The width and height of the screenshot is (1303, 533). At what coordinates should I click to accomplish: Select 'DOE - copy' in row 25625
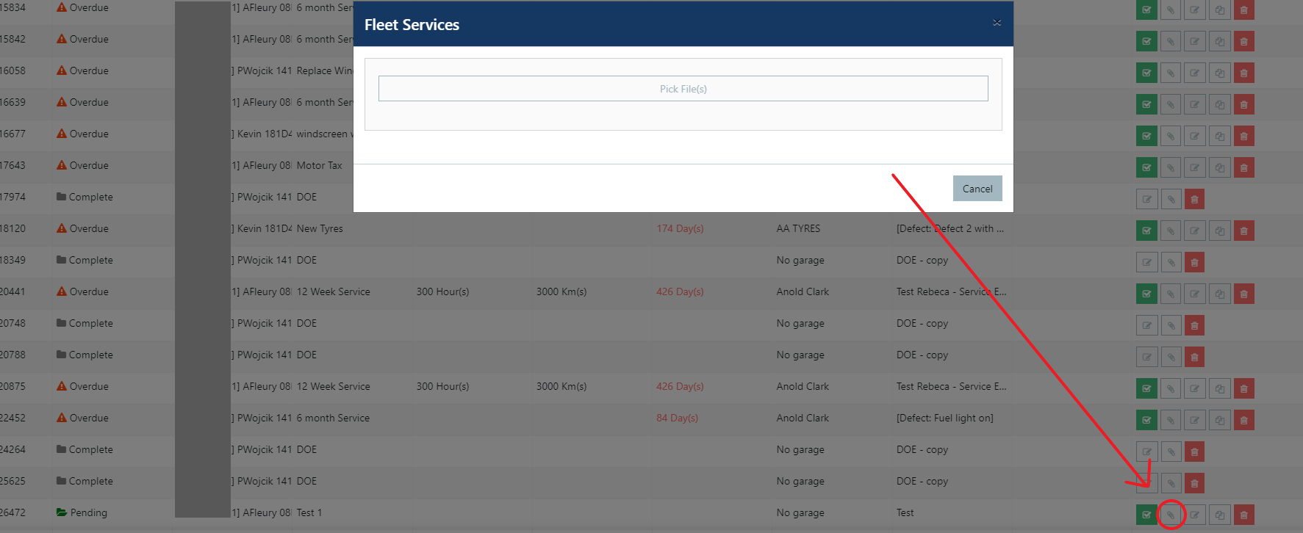click(922, 481)
